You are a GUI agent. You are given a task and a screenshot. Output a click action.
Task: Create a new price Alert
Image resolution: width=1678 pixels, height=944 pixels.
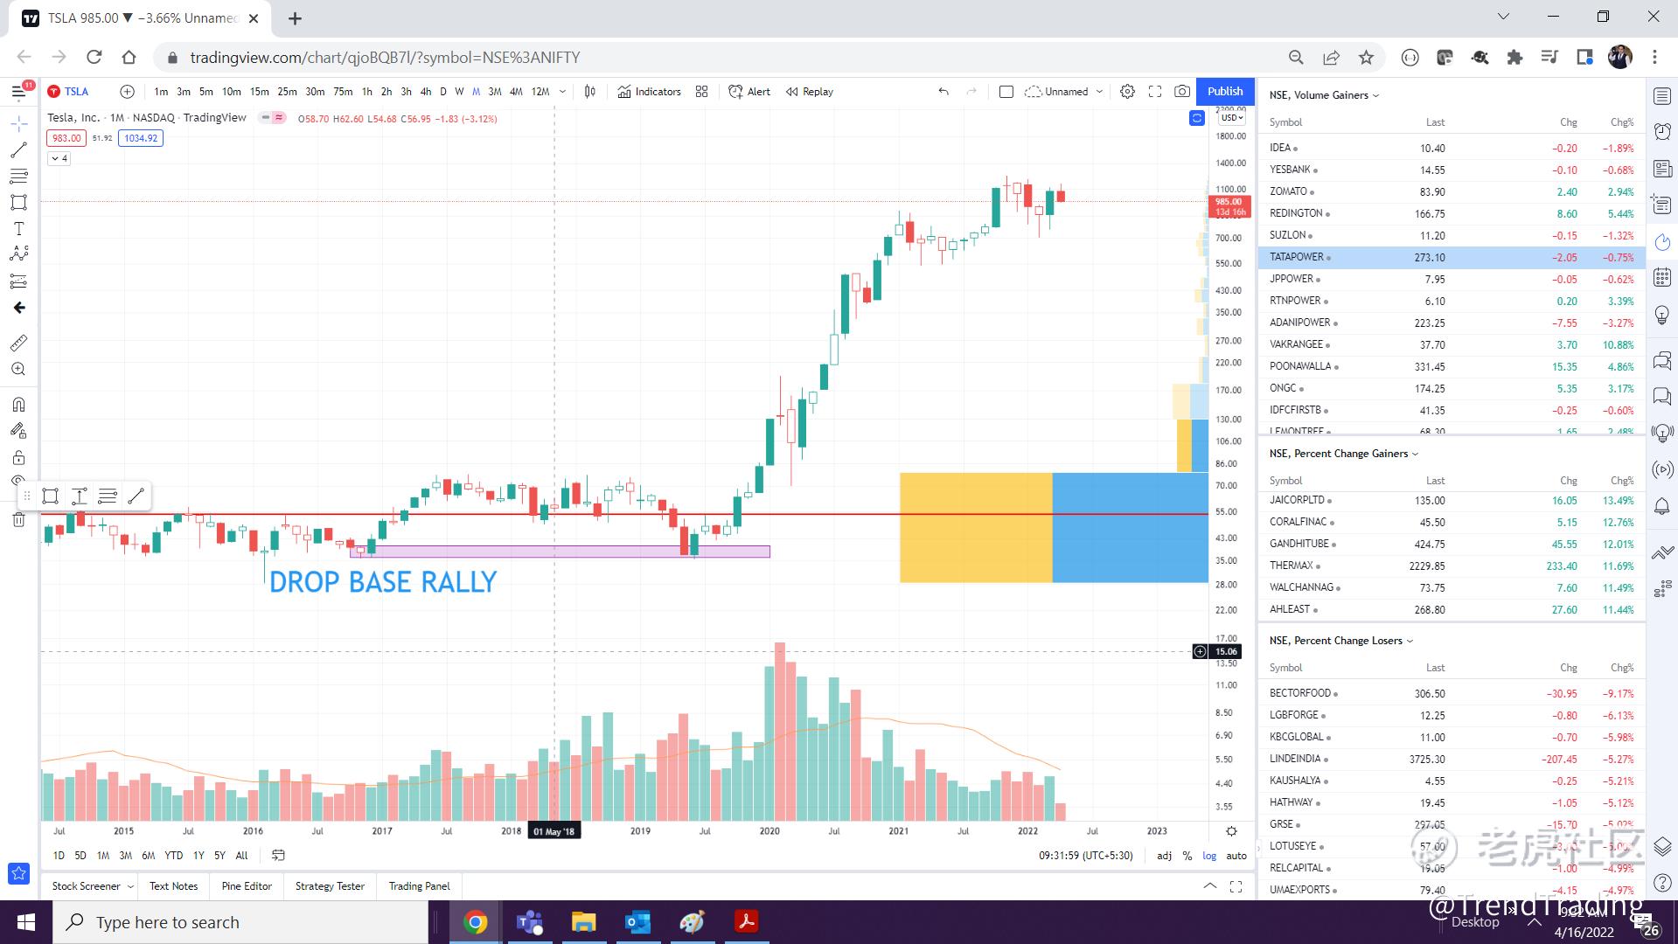point(749,92)
